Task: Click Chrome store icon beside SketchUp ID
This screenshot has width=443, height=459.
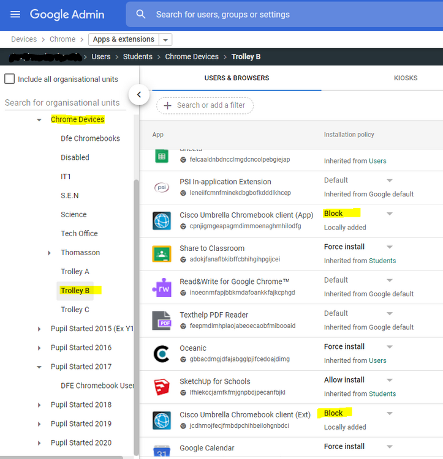Action: [x=183, y=392]
